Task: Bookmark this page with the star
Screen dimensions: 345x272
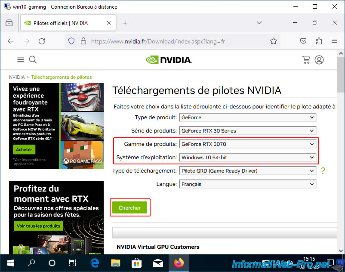Action: tap(274, 41)
